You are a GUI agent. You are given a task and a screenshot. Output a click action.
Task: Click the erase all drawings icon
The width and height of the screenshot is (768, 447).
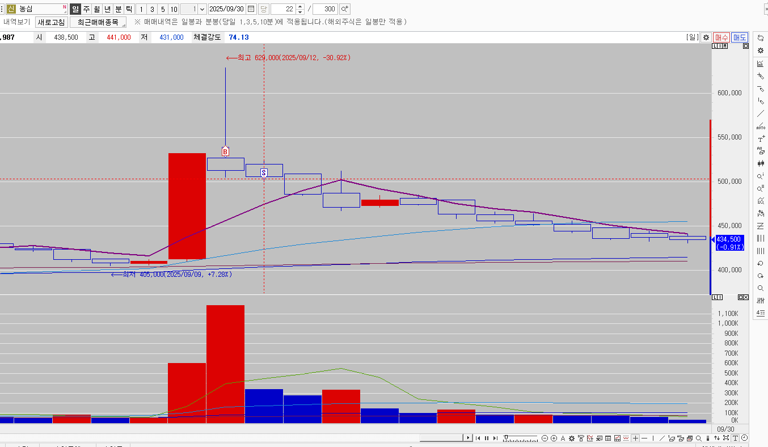pos(761,151)
